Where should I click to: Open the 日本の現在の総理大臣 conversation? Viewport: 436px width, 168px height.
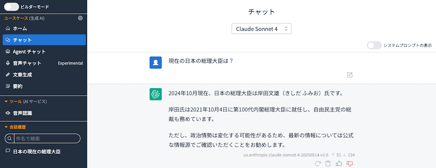[x=36, y=151]
